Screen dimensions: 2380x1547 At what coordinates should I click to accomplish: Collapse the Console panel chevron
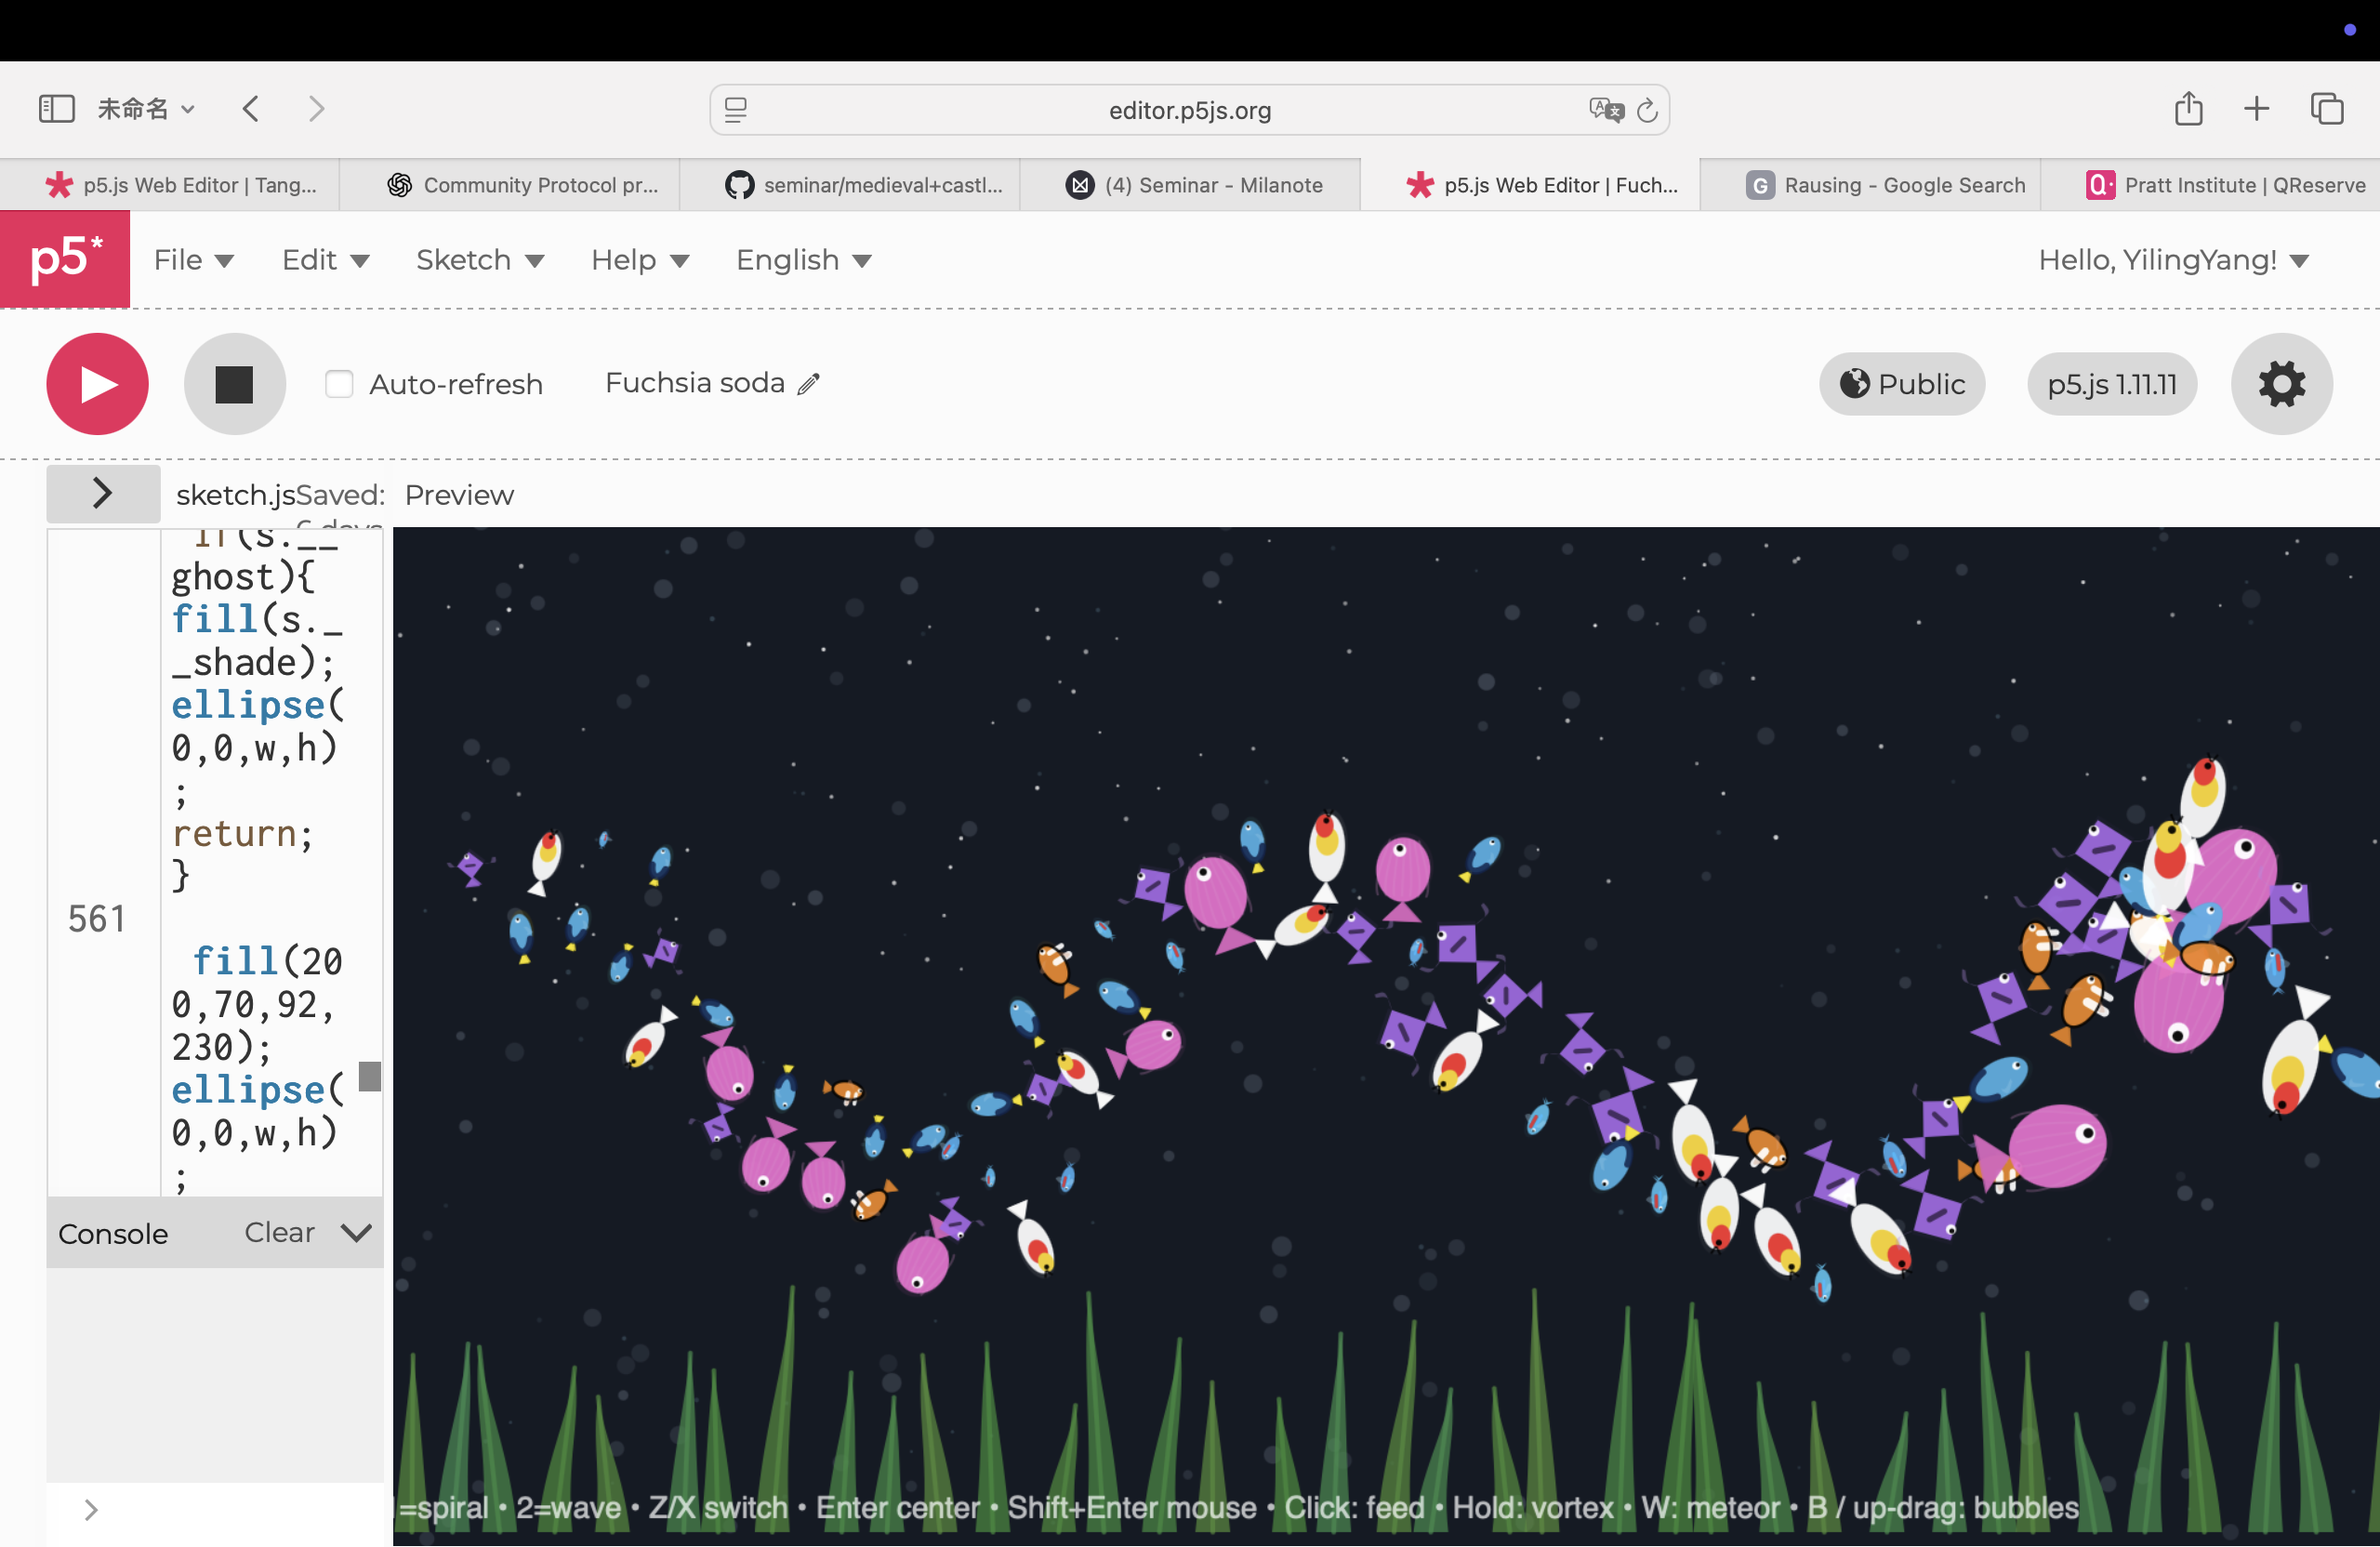click(x=356, y=1233)
